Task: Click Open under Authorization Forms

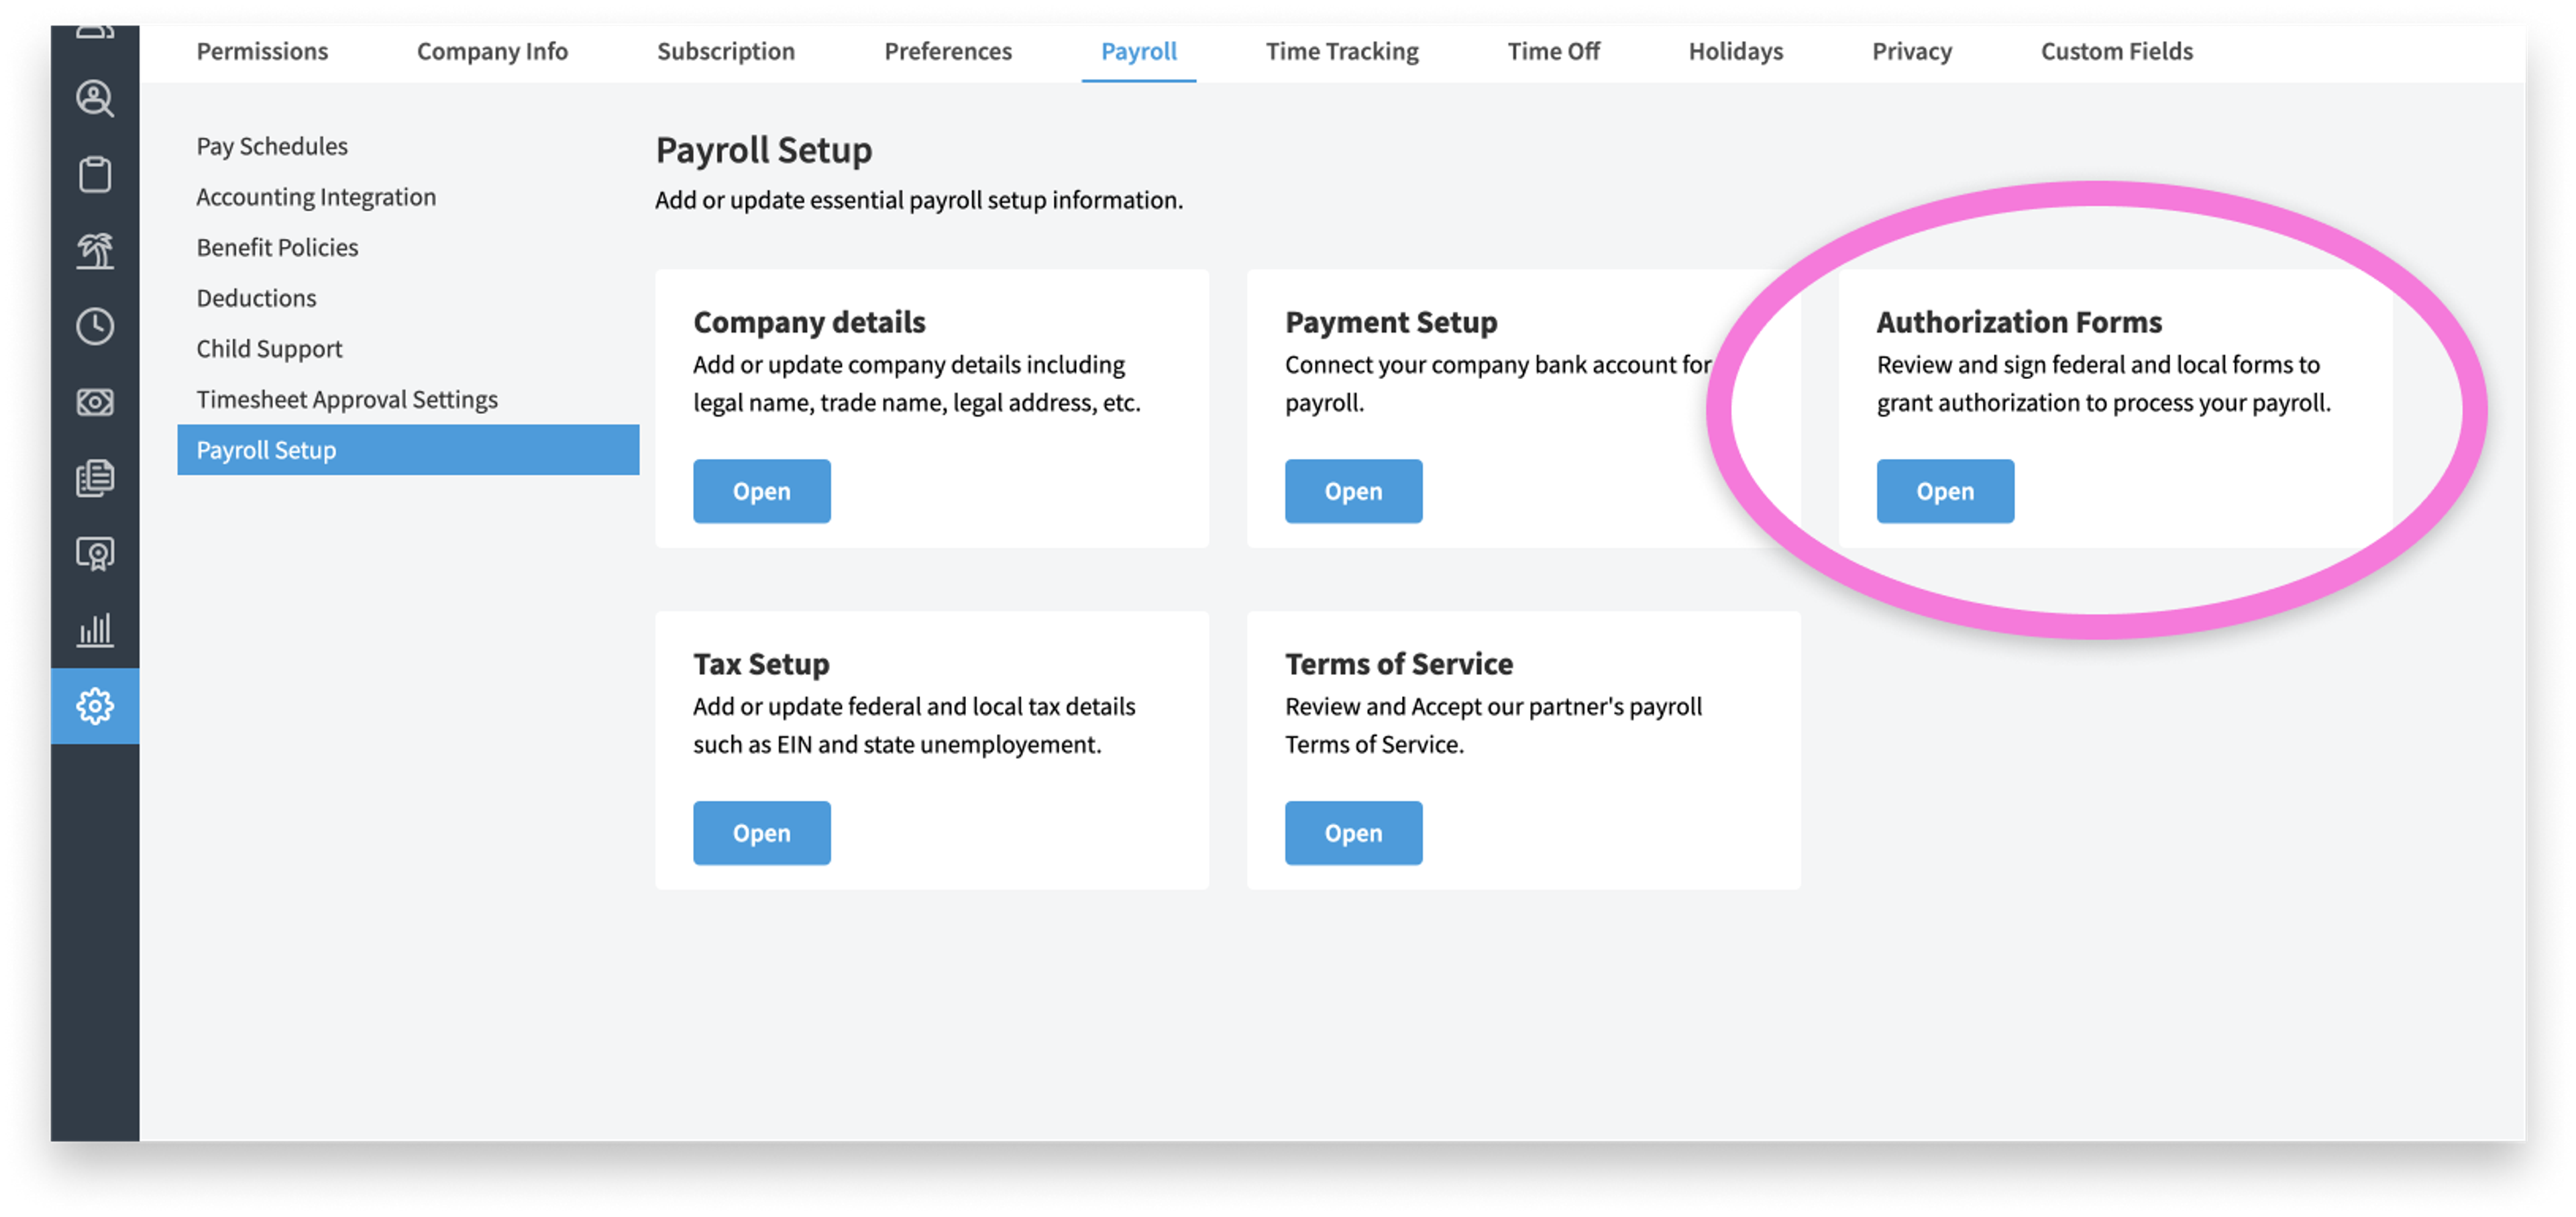Action: 1945,491
